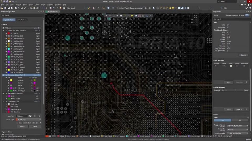Click the Place button in Guide Manager
Image resolution: width=252 pixels, height=141 pixels.
(x=239, y=109)
